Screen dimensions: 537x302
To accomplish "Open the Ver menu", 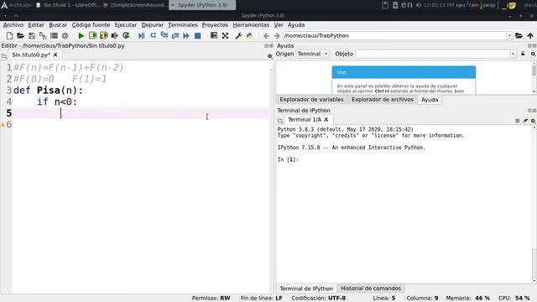I will tap(279, 25).
